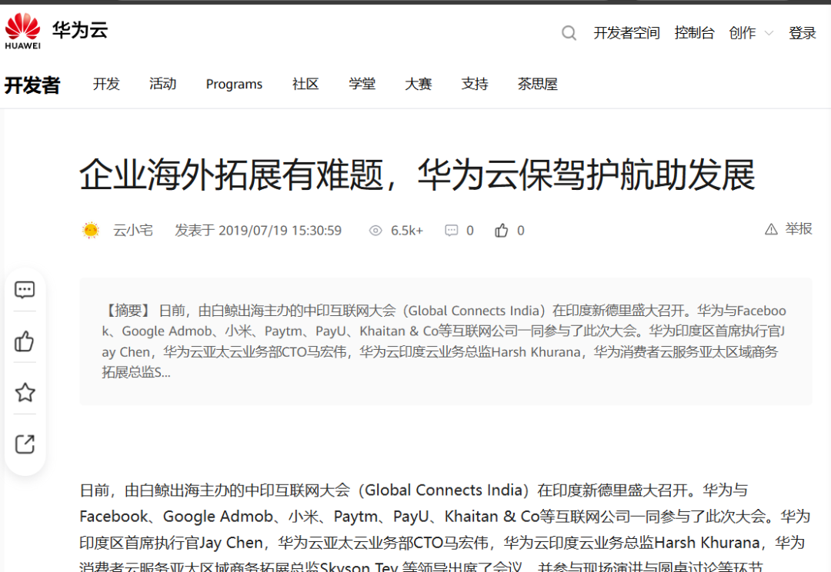Click the 茶思屋 navigation item
The height and width of the screenshot is (572, 831).
point(537,85)
